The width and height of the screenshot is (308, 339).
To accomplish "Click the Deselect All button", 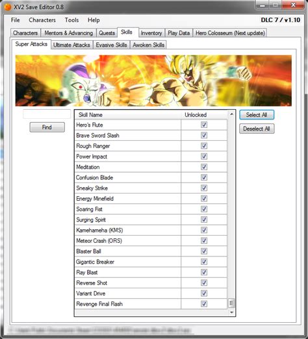I will click(x=257, y=129).
